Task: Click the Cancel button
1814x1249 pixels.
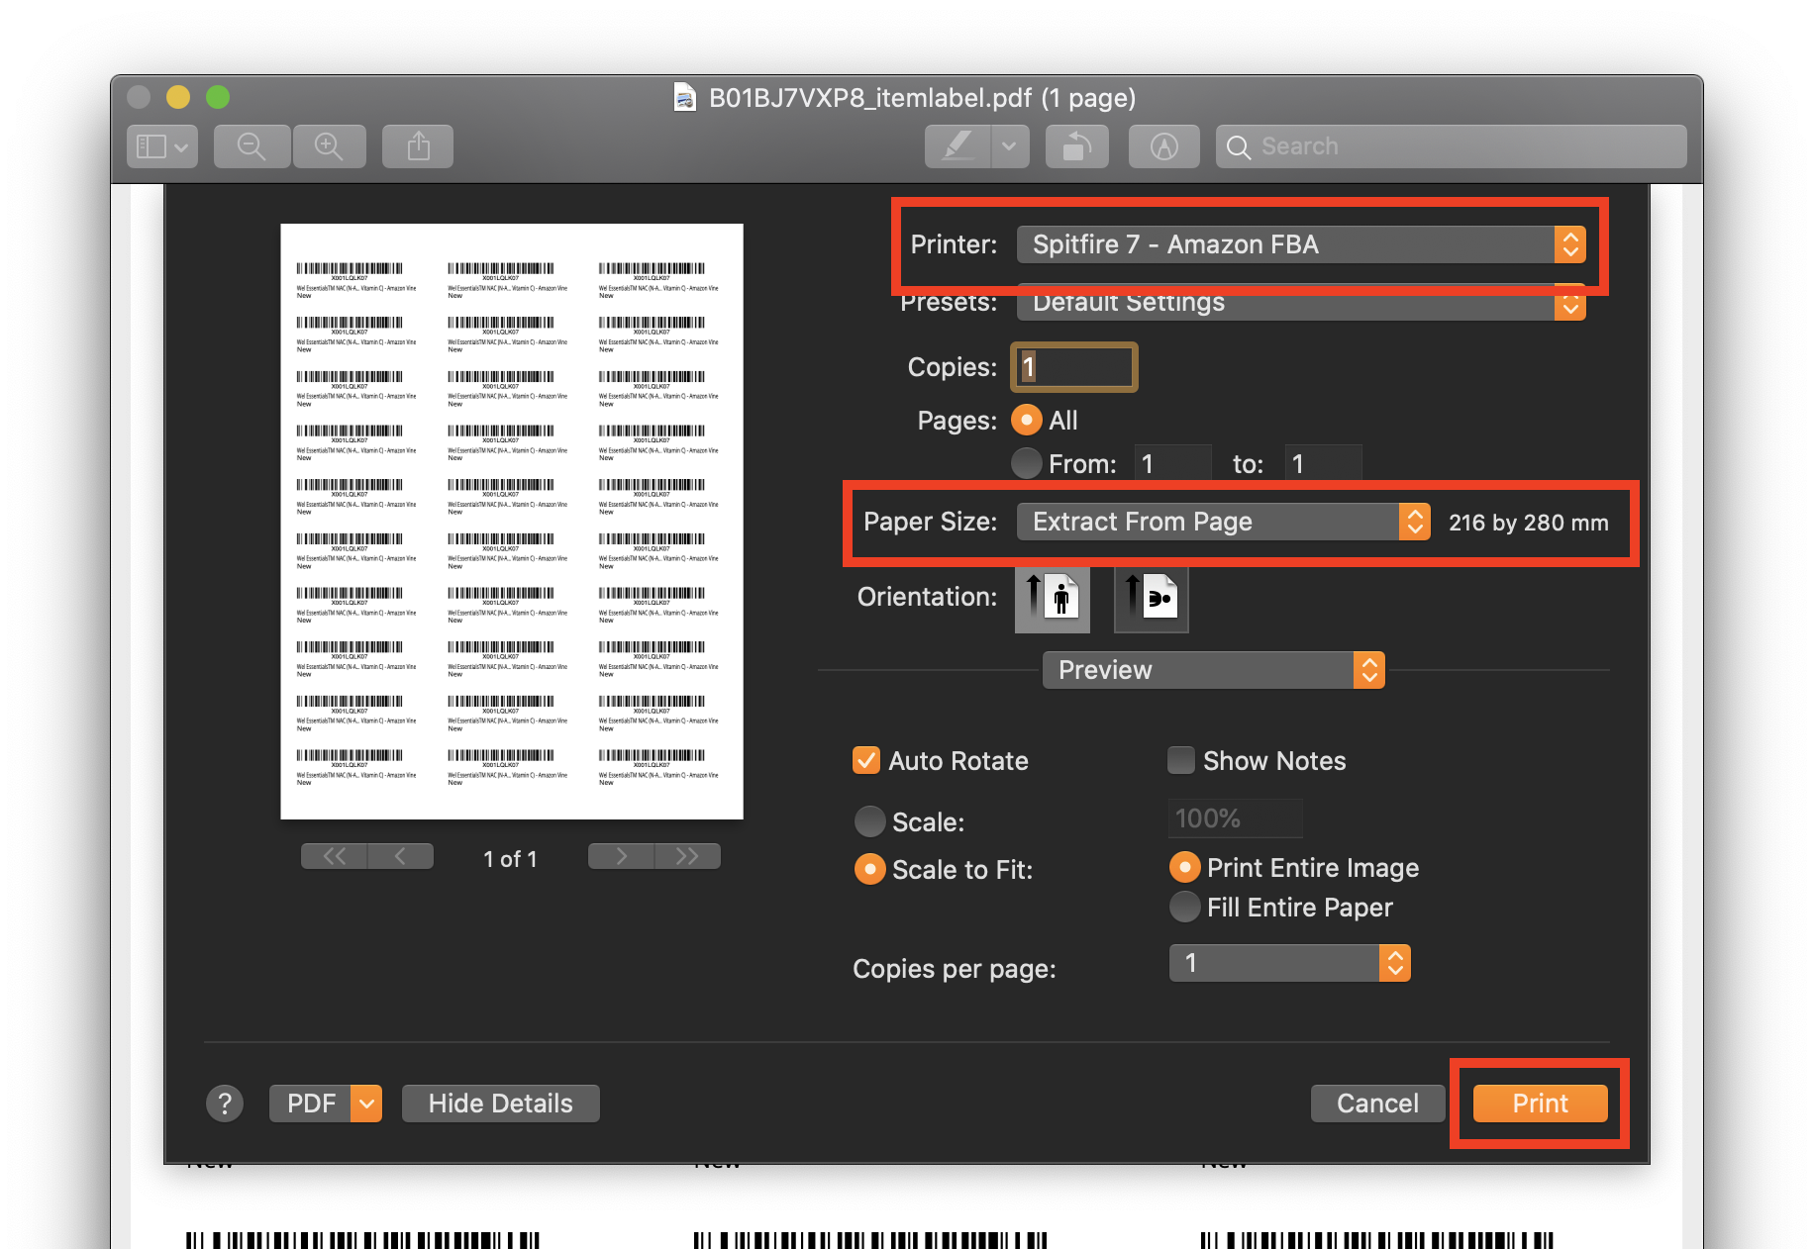Action: click(x=1377, y=1104)
